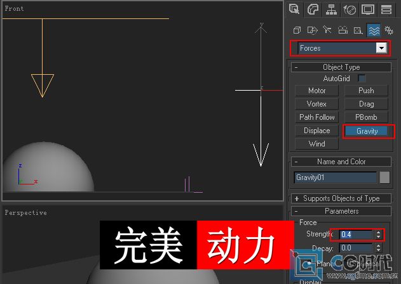Open the Modify command panel tab
Screen dimensions: 401x284
tap(313, 10)
